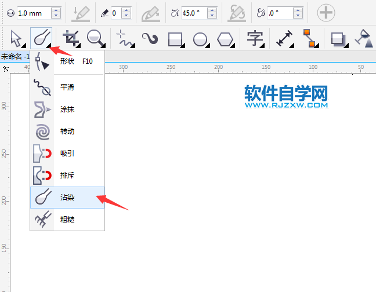The height and width of the screenshot is (292, 376).
Task: Click the dryout value field showing 0
Action: click(116, 13)
